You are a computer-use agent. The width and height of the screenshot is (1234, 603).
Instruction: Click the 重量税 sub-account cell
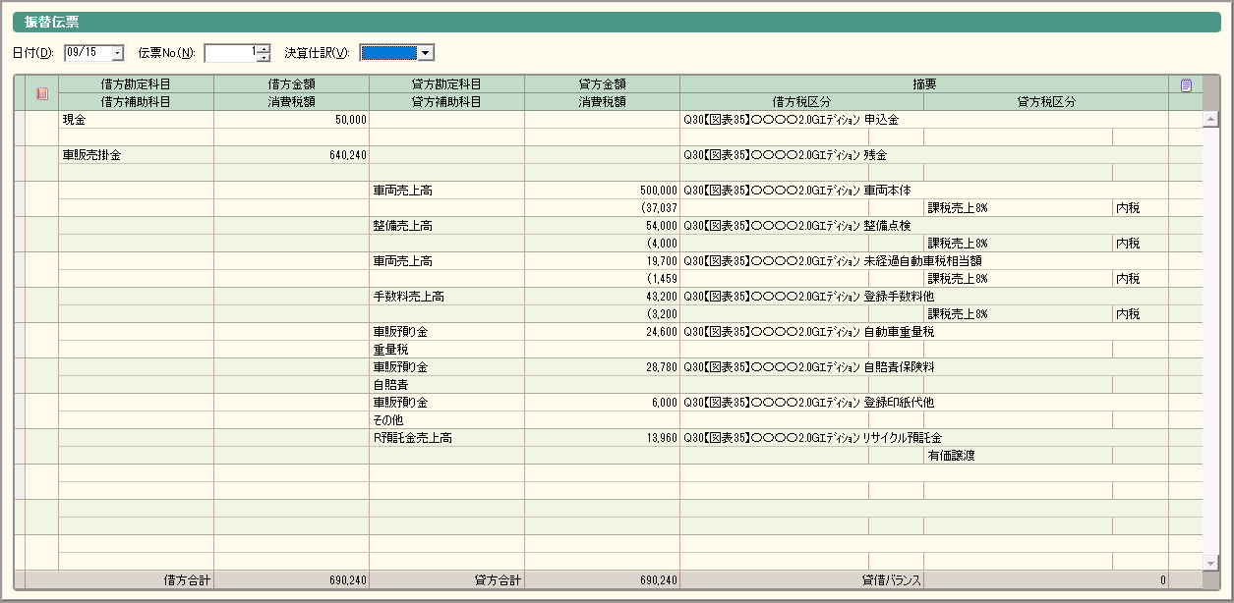446,350
